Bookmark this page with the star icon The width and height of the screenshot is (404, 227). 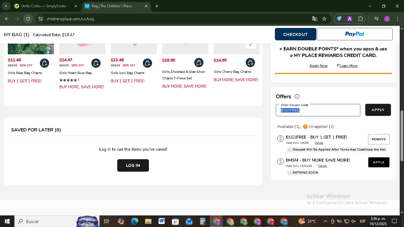(324, 19)
